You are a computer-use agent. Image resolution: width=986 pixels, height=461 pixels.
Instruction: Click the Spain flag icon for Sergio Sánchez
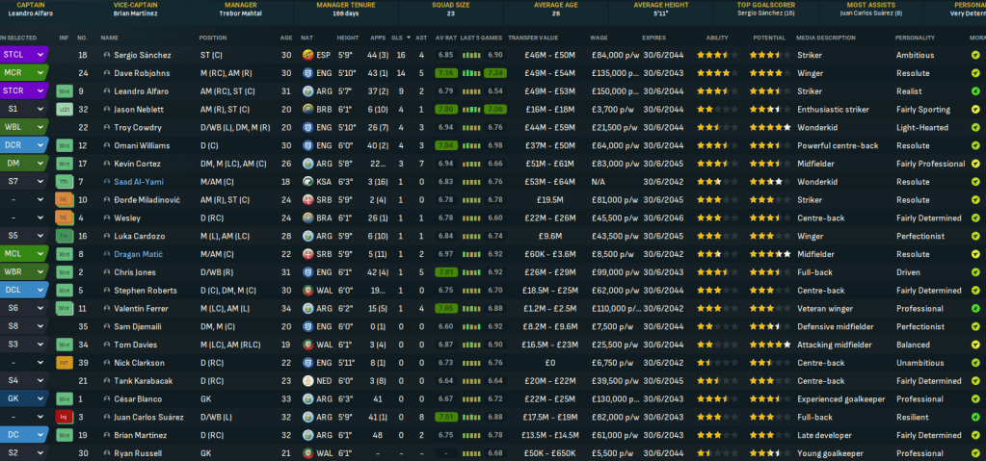pyautogui.click(x=308, y=55)
